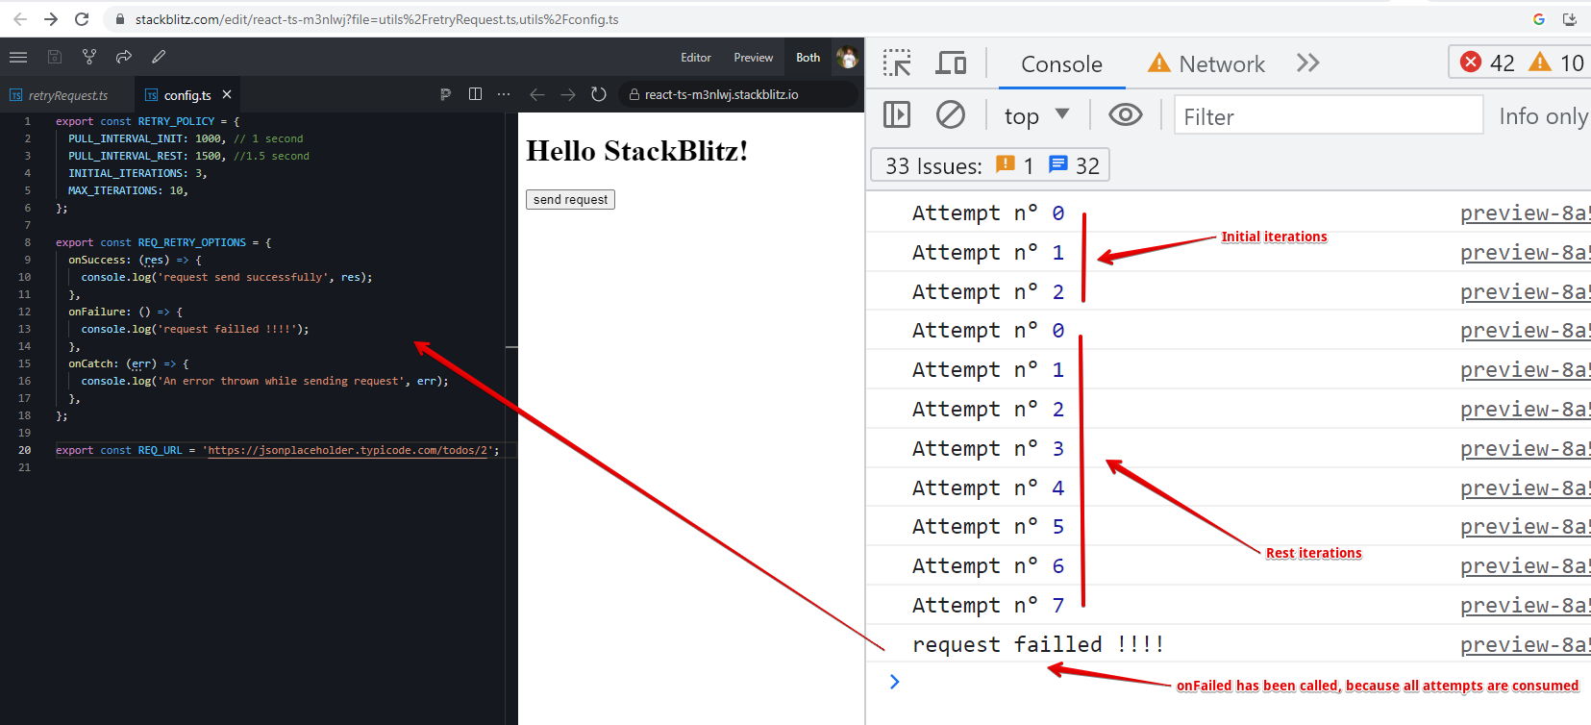The height and width of the screenshot is (725, 1591).
Task: Open the 33 Issues button
Action: (x=991, y=165)
